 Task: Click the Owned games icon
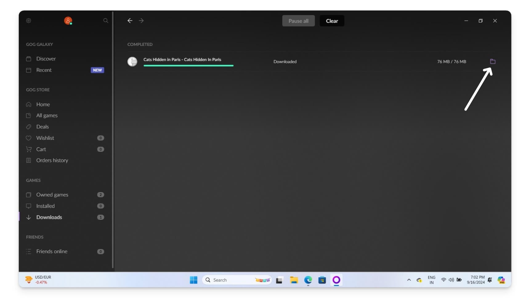pyautogui.click(x=29, y=195)
